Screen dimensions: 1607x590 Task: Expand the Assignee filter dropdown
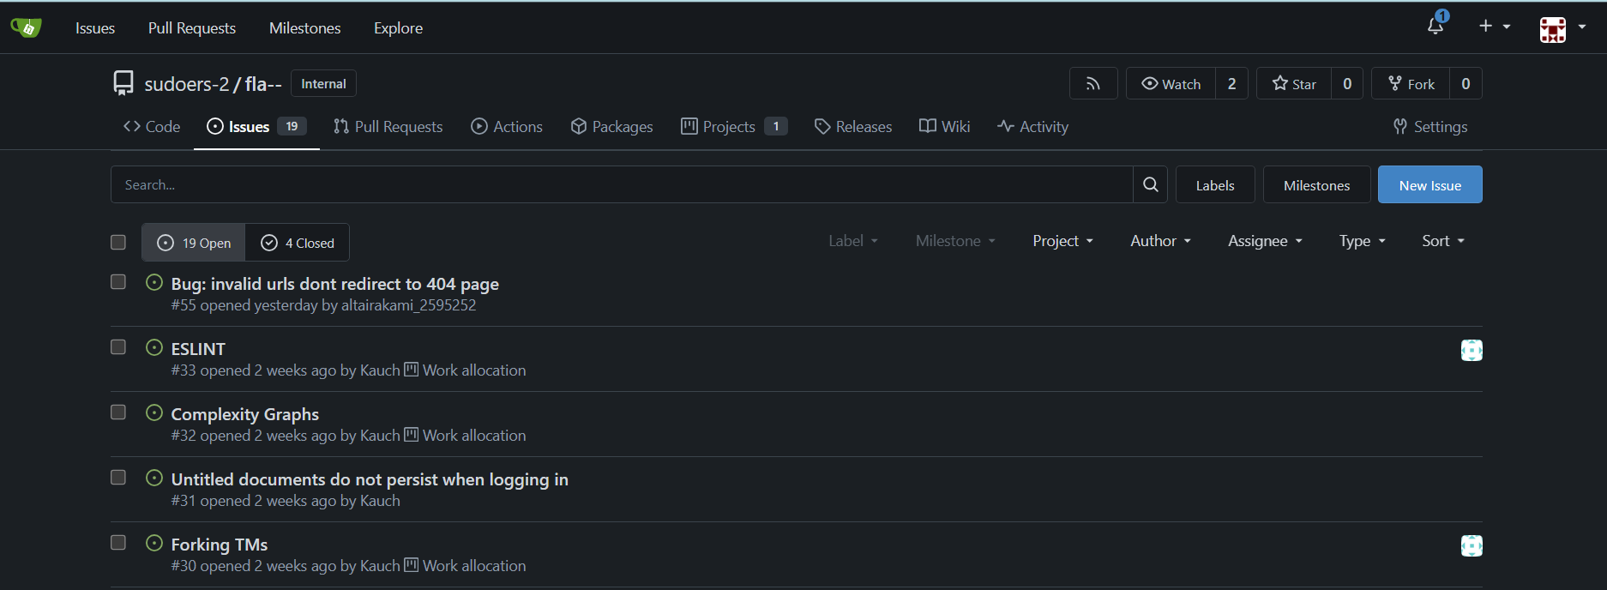1265,241
